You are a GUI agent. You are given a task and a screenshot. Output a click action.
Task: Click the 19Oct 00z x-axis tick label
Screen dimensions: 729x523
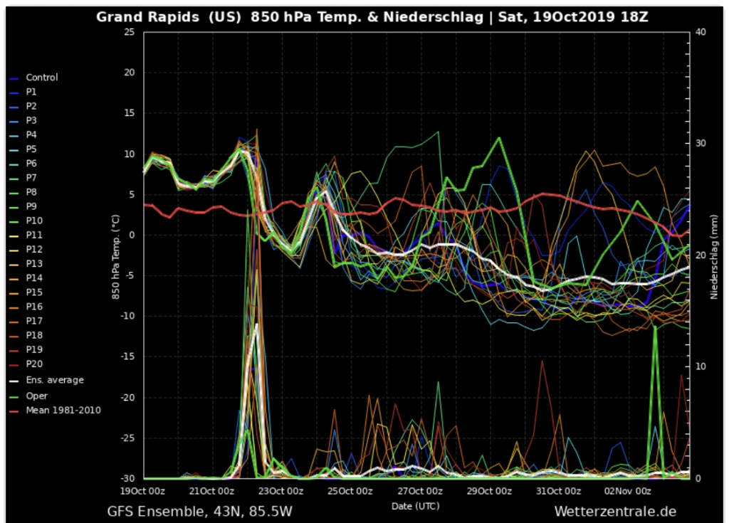(x=145, y=491)
